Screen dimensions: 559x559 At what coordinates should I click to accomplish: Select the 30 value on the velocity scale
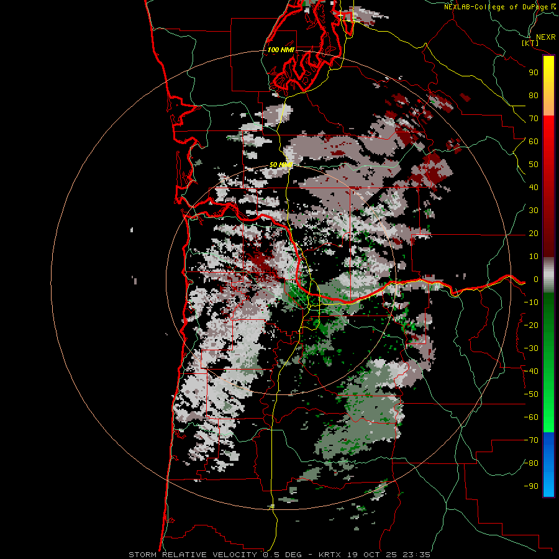point(534,211)
